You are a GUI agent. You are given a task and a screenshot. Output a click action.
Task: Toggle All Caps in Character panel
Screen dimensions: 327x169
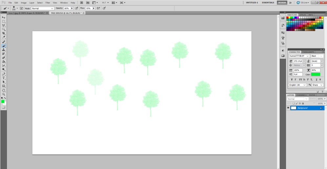[x=300, y=80]
